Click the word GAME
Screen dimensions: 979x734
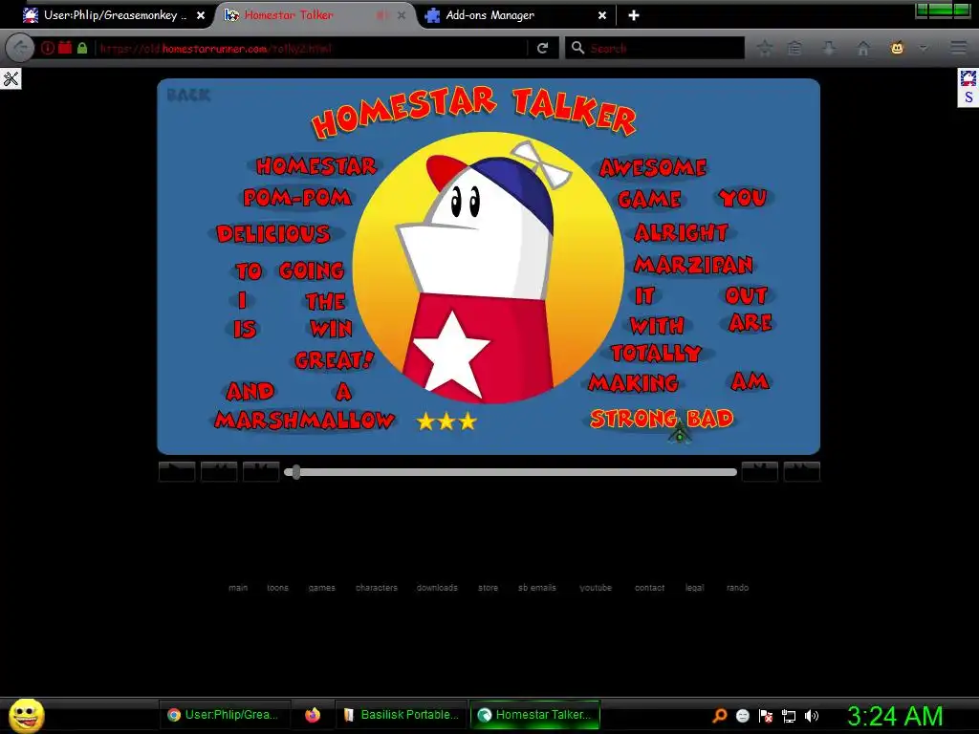pyautogui.click(x=649, y=199)
